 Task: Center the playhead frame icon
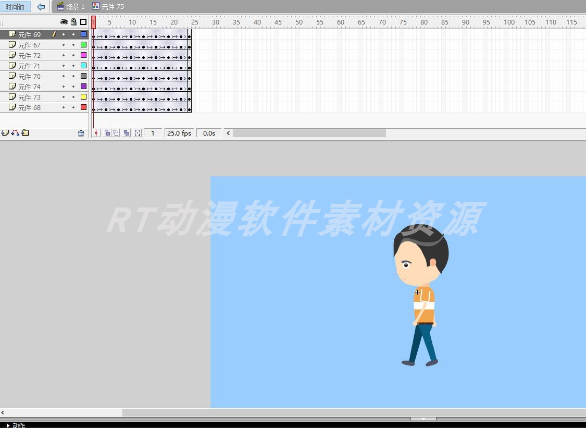coord(96,133)
